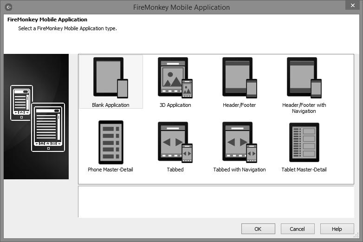The height and width of the screenshot is (242, 363).
Task: Click the "Tablet Master-Detail" label
Action: (x=304, y=170)
